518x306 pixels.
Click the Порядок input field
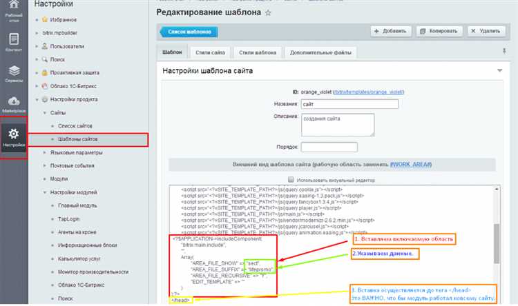(329, 147)
